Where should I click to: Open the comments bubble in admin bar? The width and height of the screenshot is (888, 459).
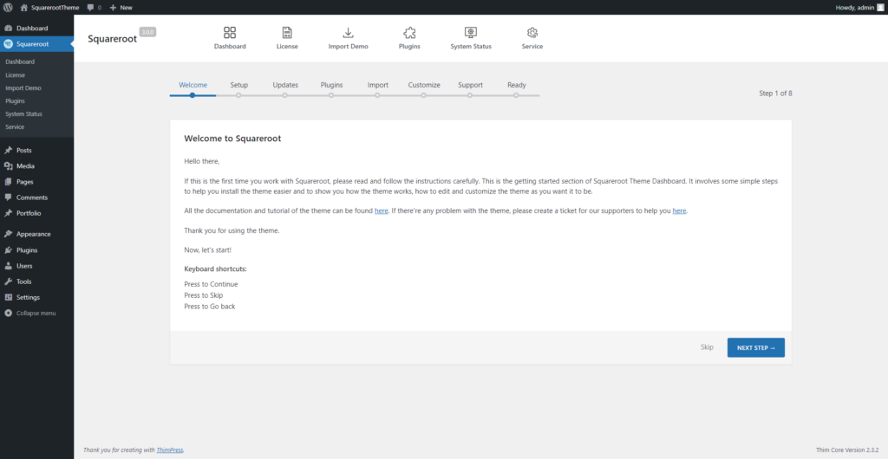coord(94,8)
